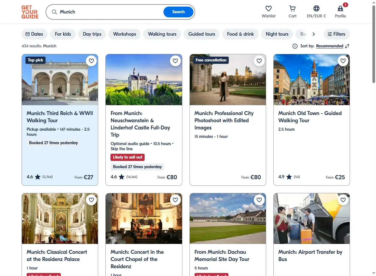Open the Dates filter picker

coord(34,34)
